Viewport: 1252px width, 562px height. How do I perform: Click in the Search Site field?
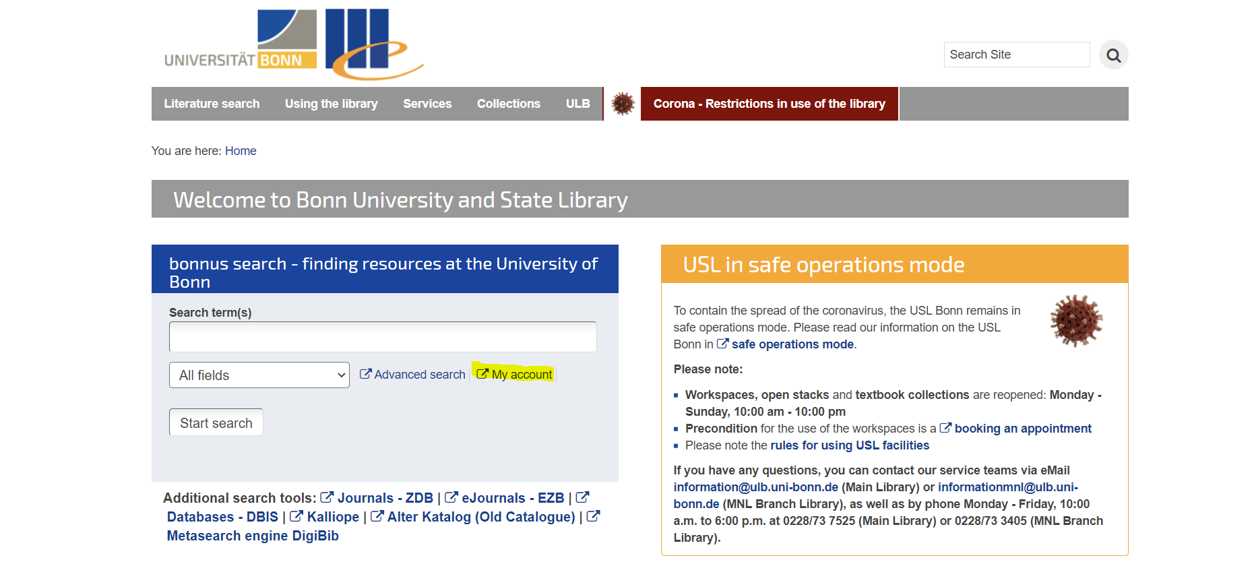1016,55
